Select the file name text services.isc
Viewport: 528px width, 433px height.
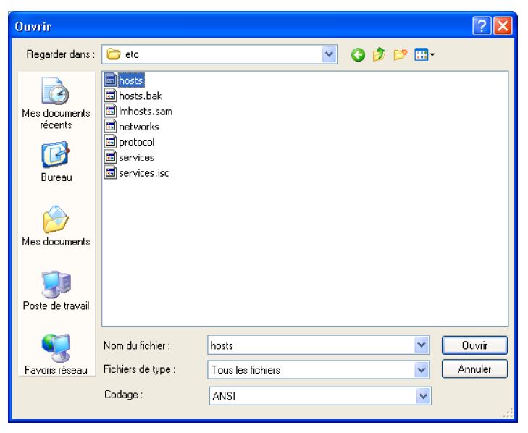144,173
